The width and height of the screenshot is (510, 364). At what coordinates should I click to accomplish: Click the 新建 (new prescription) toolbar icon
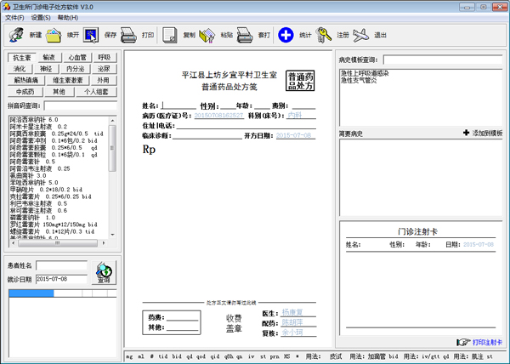pos(16,35)
